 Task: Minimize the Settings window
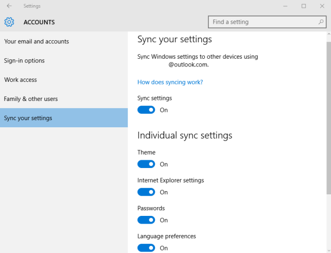pyautogui.click(x=285, y=6)
